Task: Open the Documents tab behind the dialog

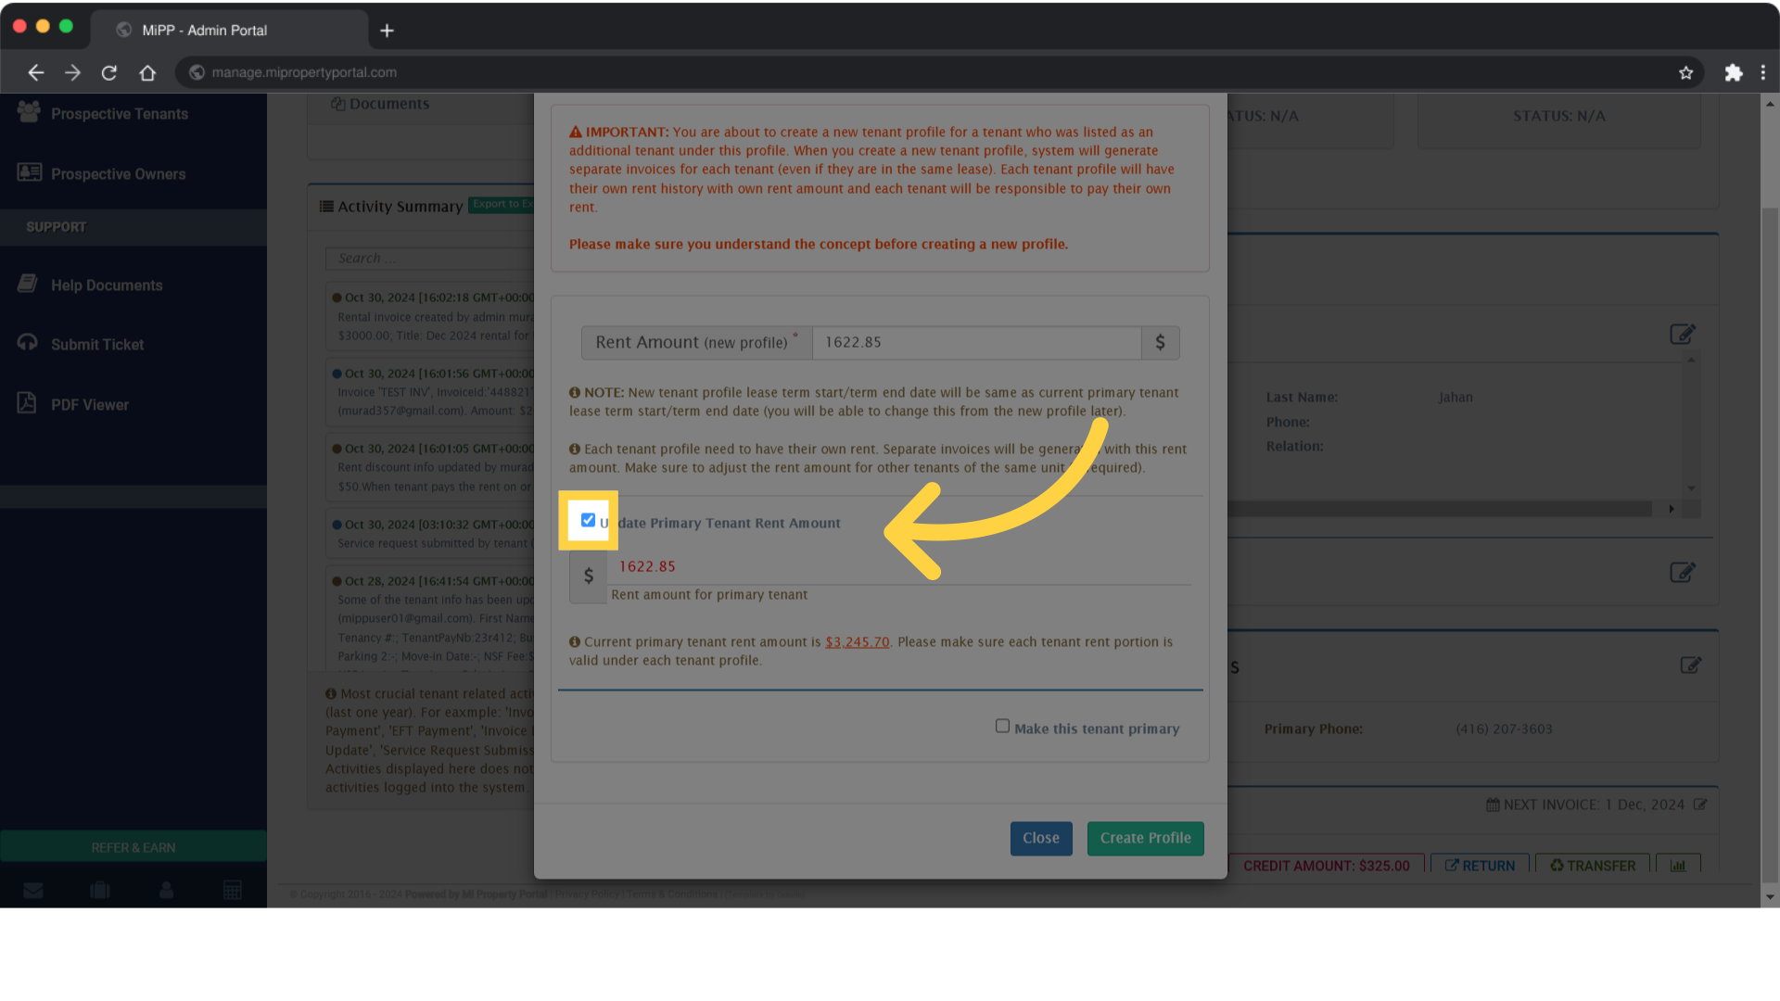Action: click(380, 104)
